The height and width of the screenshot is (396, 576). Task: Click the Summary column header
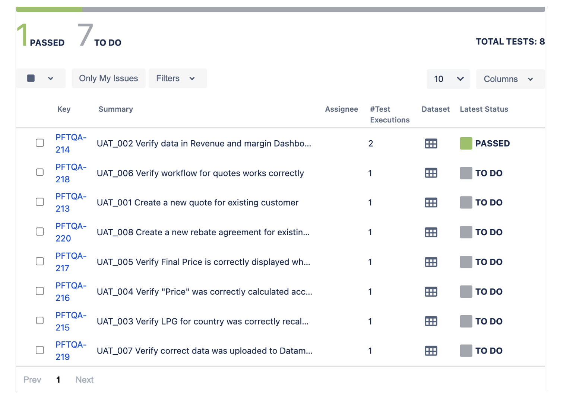coord(115,109)
